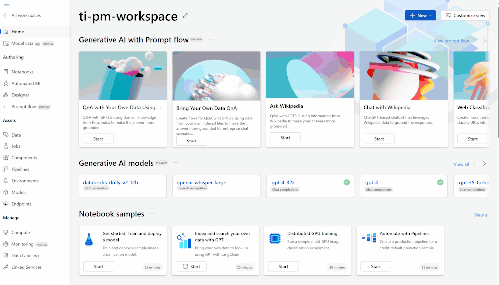499x285 pixels.
Task: Click the Designer icon in sidebar
Action: pos(6,95)
